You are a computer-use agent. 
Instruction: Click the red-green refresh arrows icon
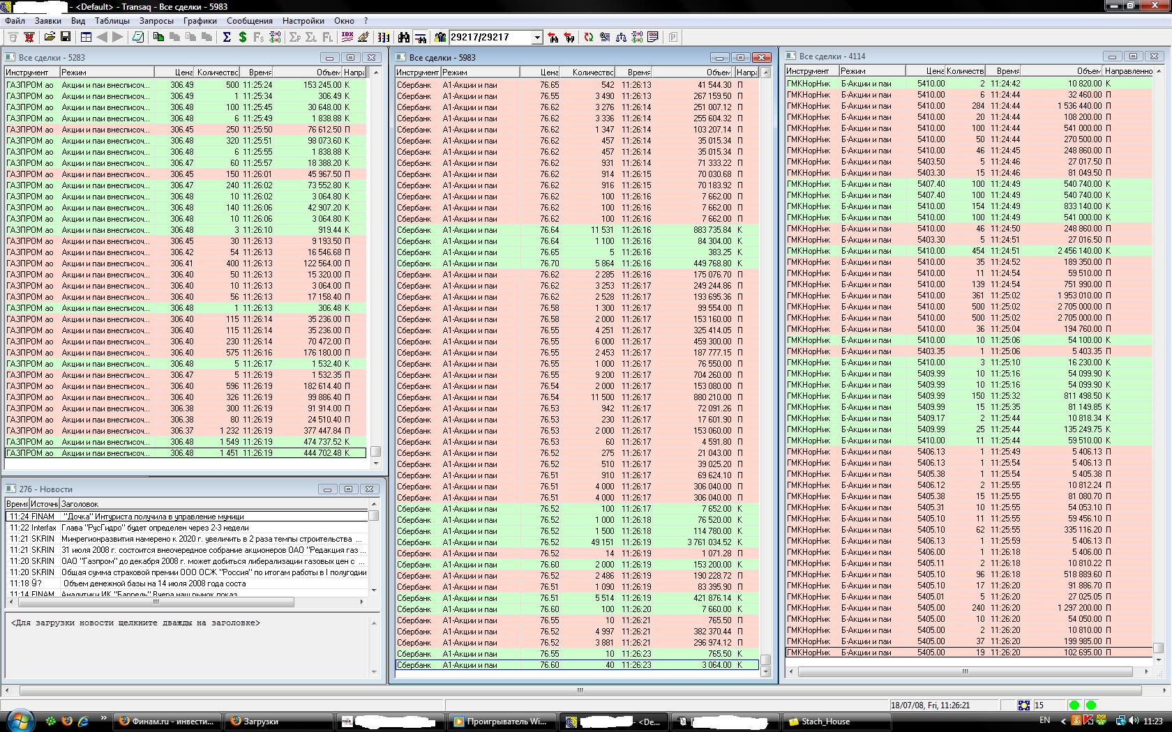tap(589, 37)
